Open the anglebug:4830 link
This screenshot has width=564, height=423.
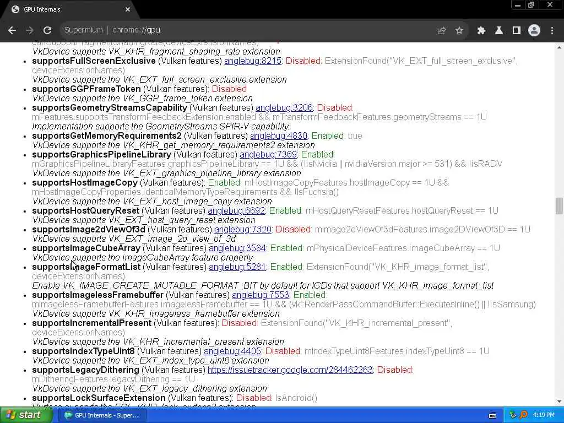coord(278,135)
